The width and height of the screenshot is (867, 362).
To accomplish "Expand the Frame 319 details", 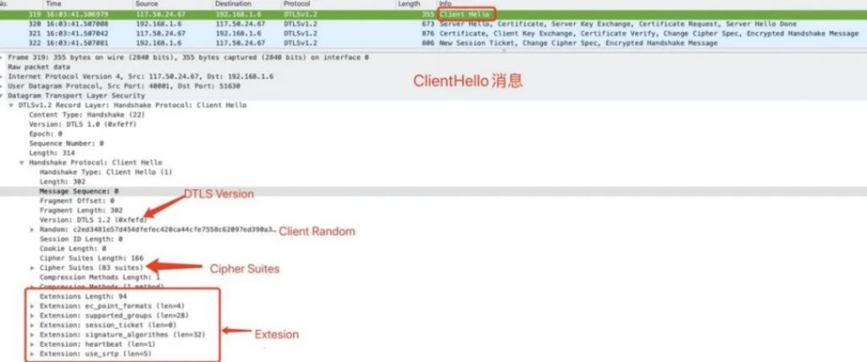I will coord(3,58).
